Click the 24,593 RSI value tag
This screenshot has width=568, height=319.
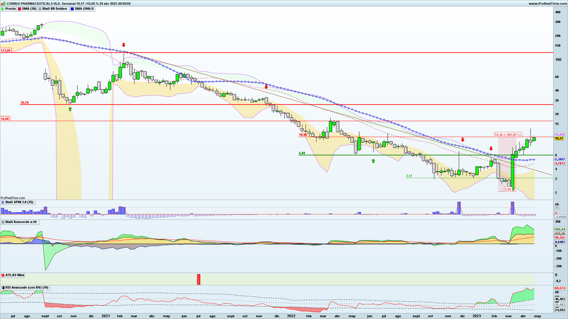coord(559,310)
